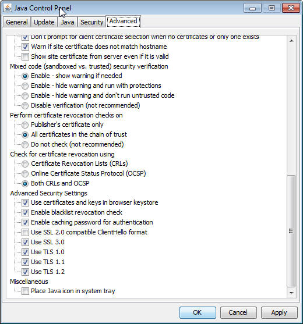Open the Update tab
303x324 pixels.
[44, 22]
